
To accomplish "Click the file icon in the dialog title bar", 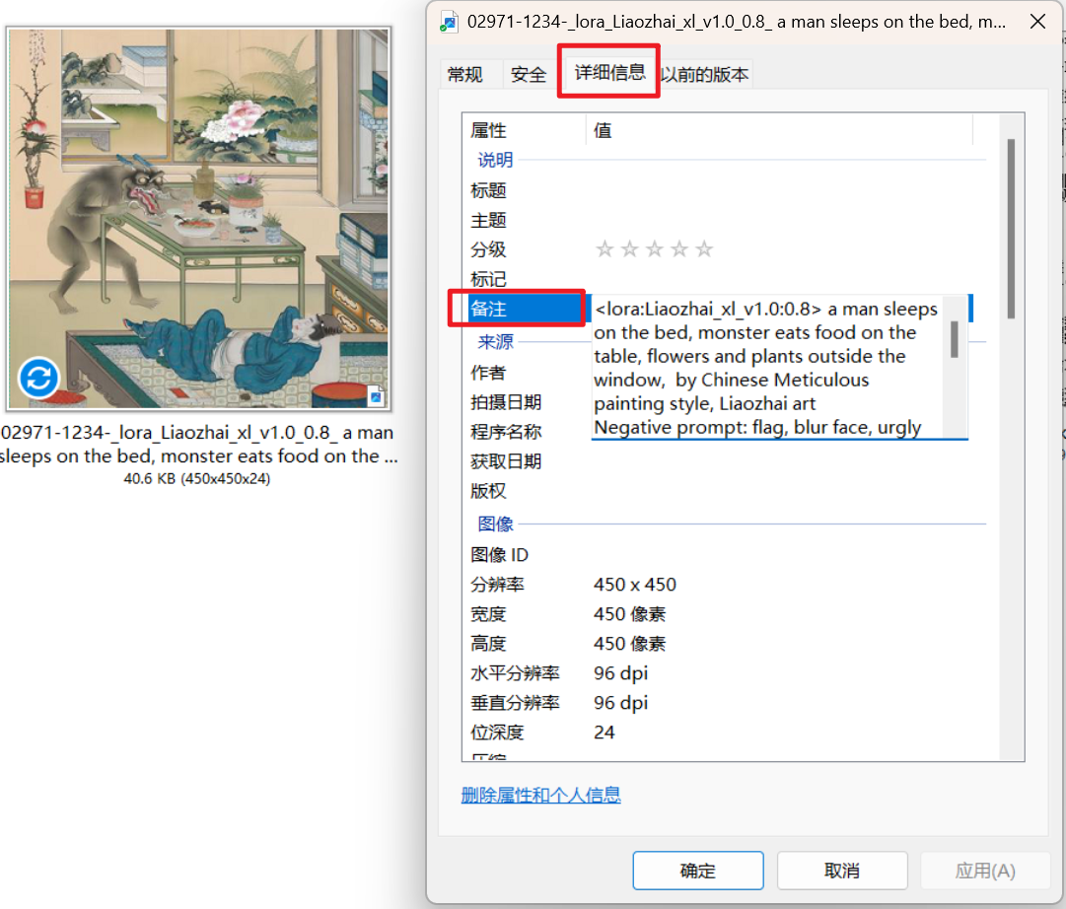I will pos(451,21).
